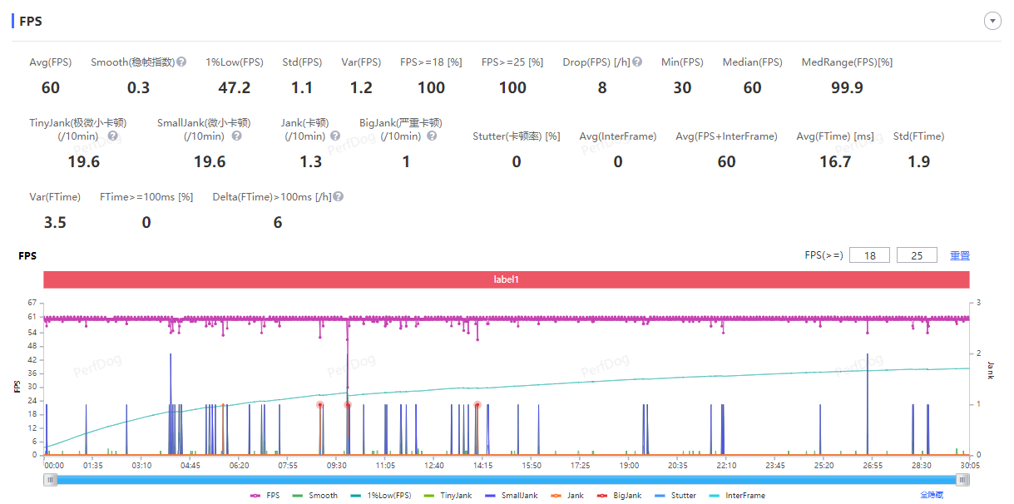The image size is (1014, 504).
Task: Toggle the 1%Low(FPS) series in the legend
Action: pos(379,496)
